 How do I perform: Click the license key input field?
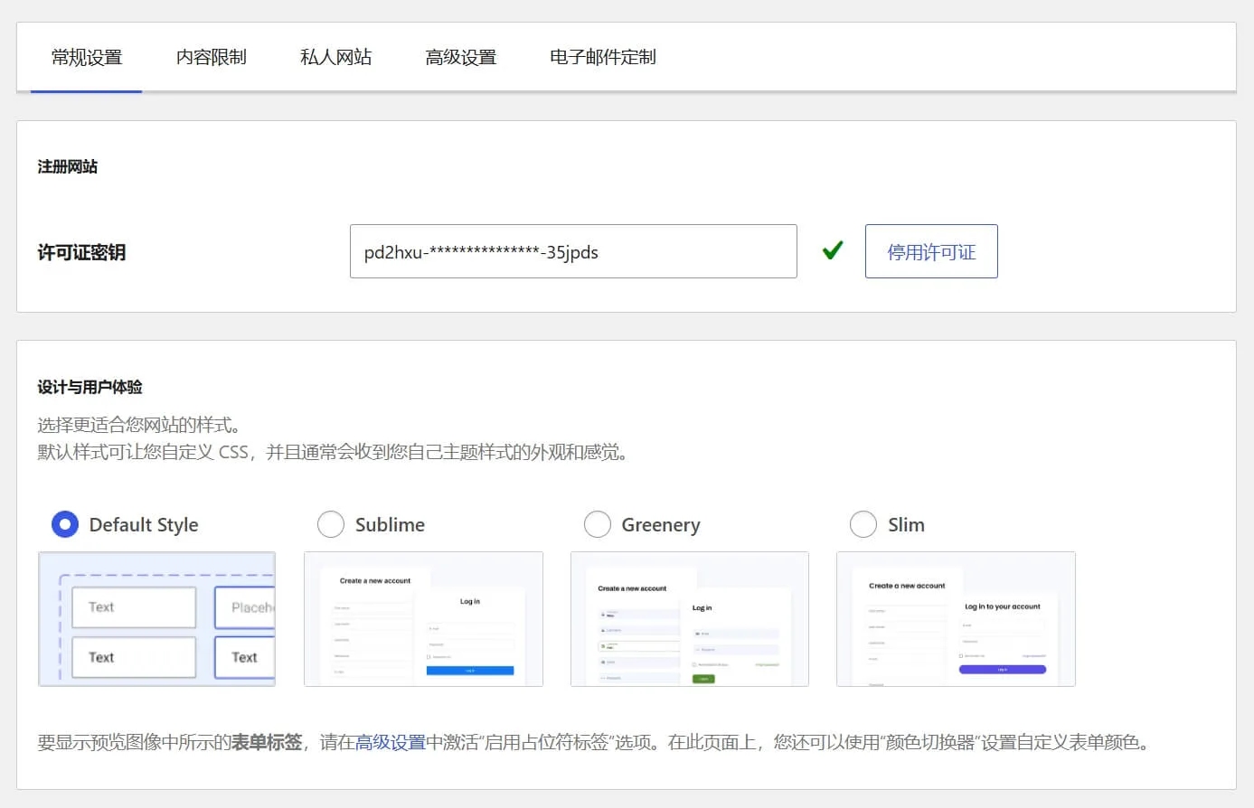[573, 251]
